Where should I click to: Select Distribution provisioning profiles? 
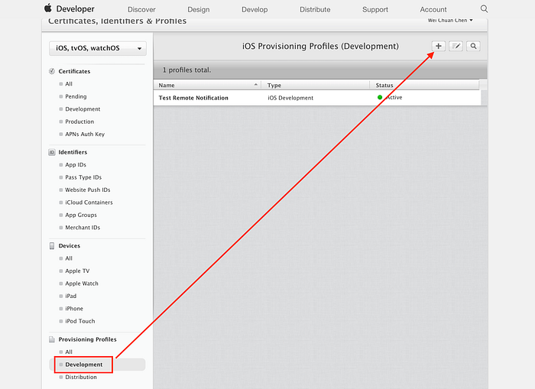pyautogui.click(x=81, y=377)
